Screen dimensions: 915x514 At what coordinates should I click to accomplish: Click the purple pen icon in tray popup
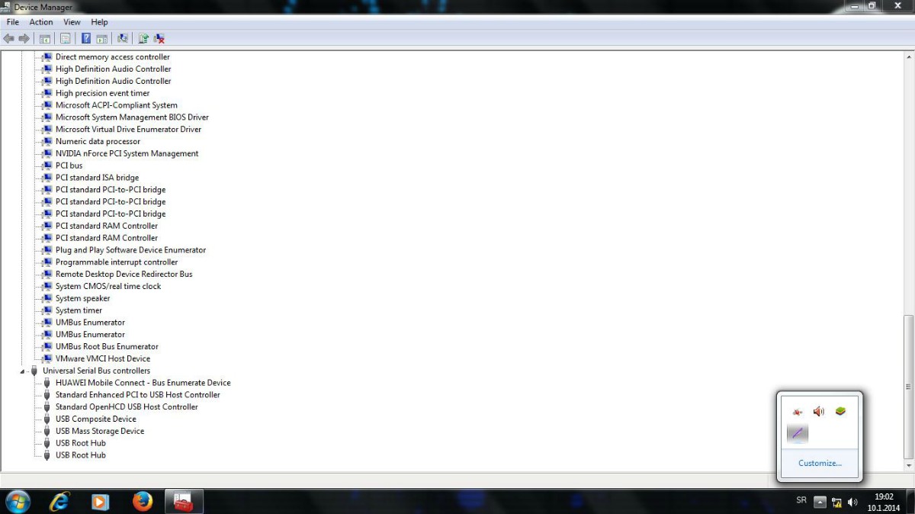click(798, 433)
